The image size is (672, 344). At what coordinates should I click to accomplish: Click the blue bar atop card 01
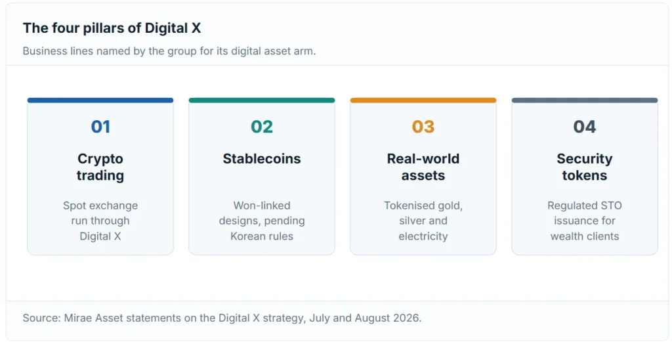[x=100, y=100]
